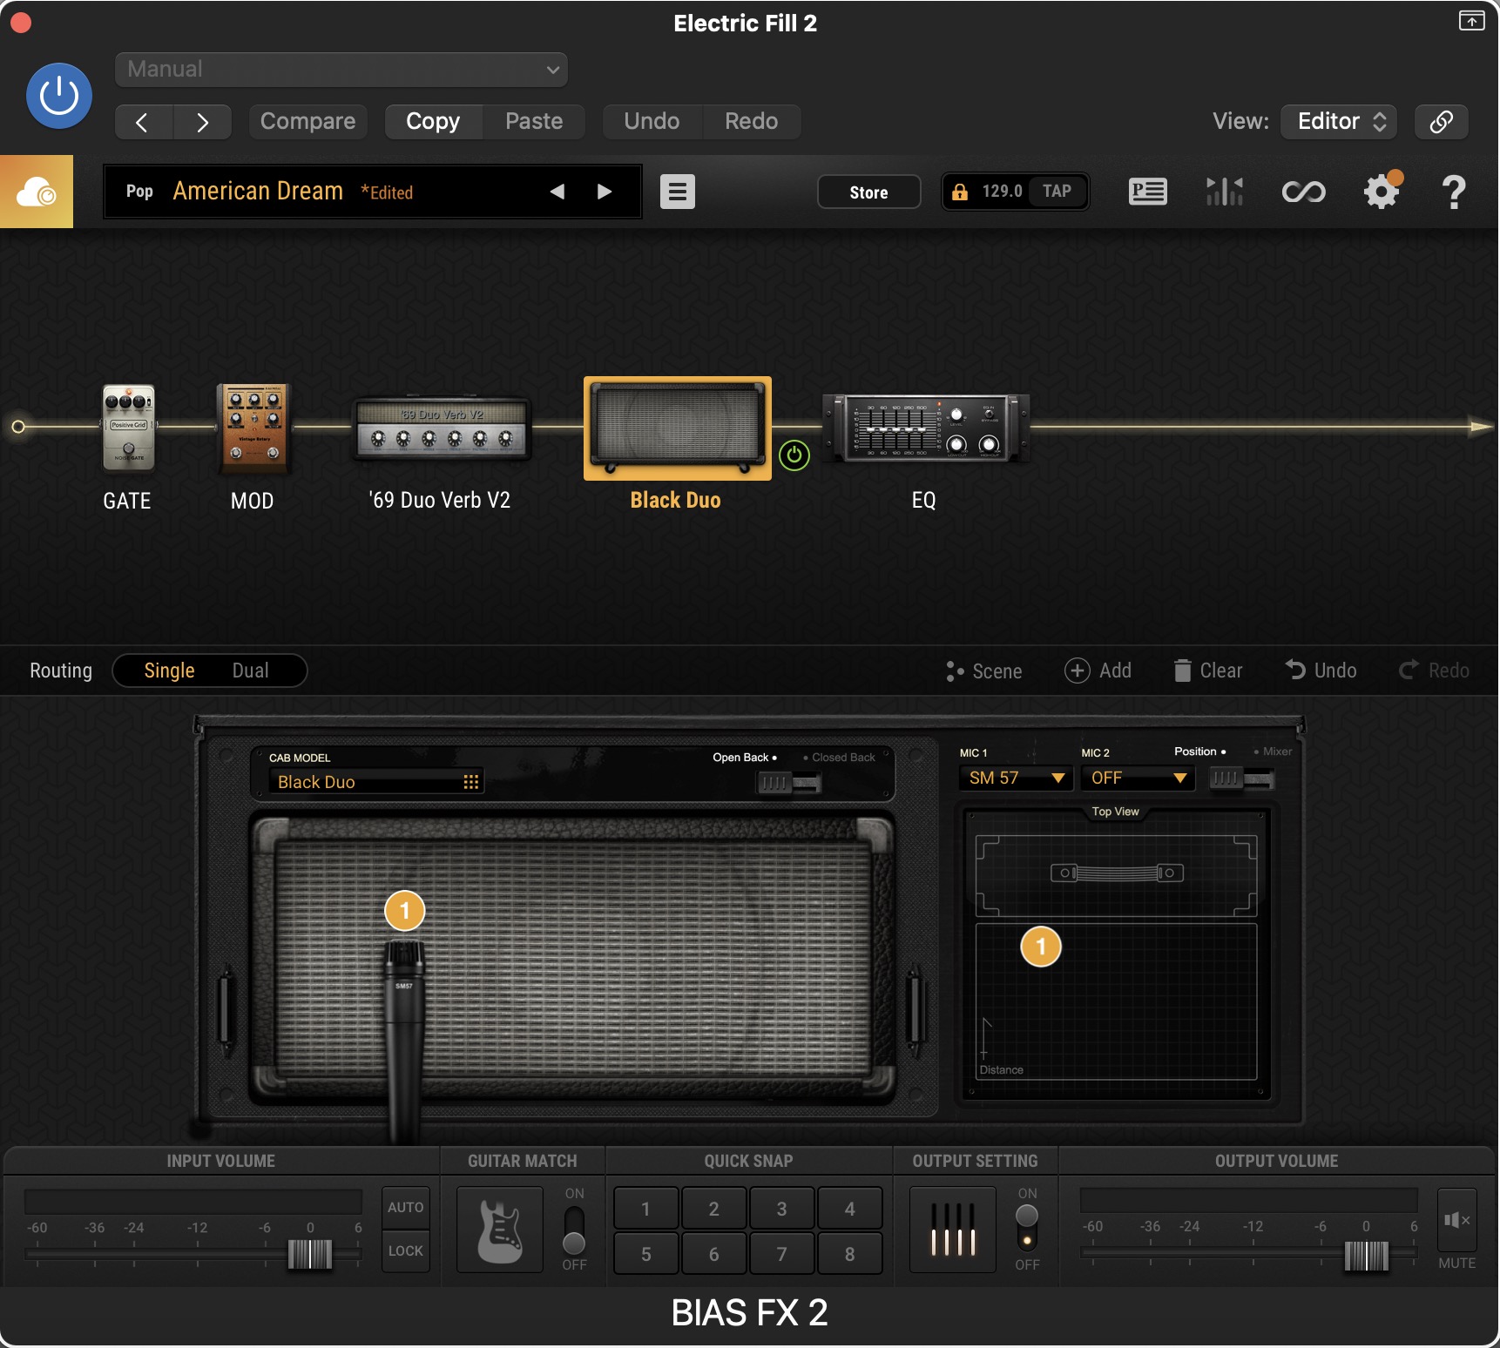Viewport: 1500px width, 1348px height.
Task: Click the TAP tempo button
Action: 1057,192
